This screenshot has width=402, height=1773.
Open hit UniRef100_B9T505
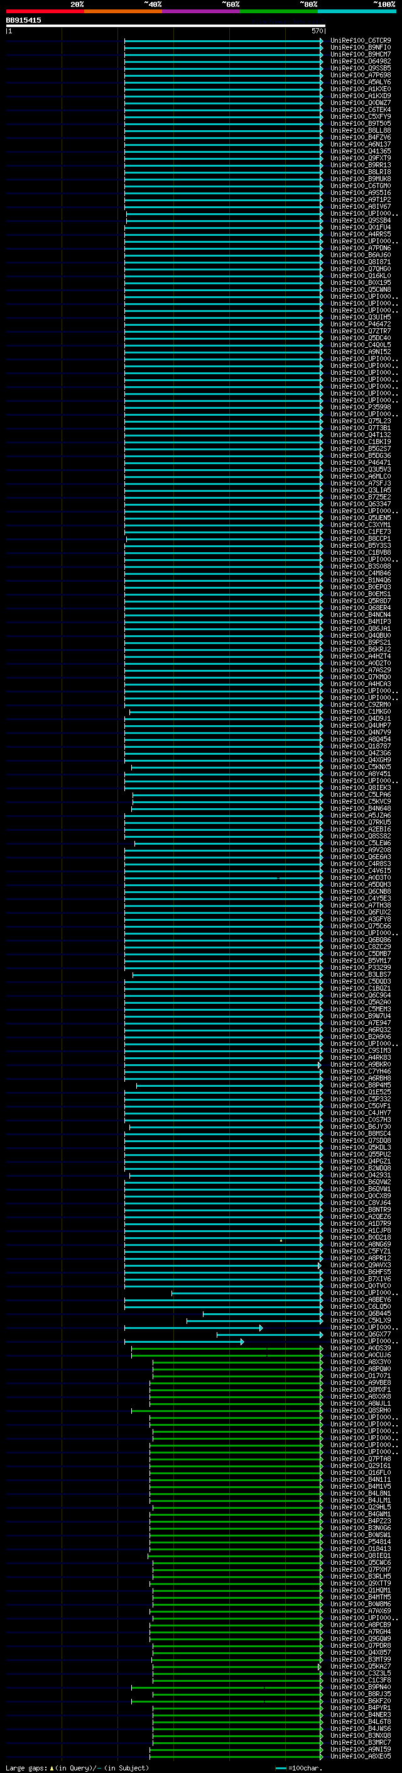tap(360, 124)
